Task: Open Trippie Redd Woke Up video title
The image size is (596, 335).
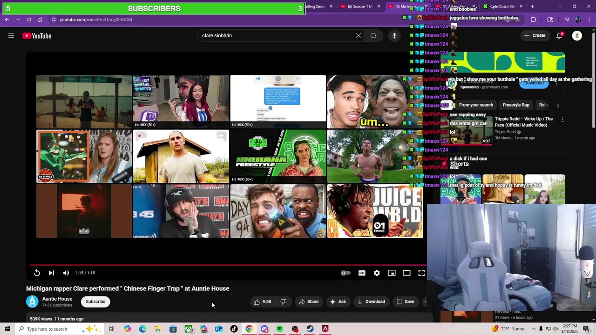Action: [x=524, y=122]
